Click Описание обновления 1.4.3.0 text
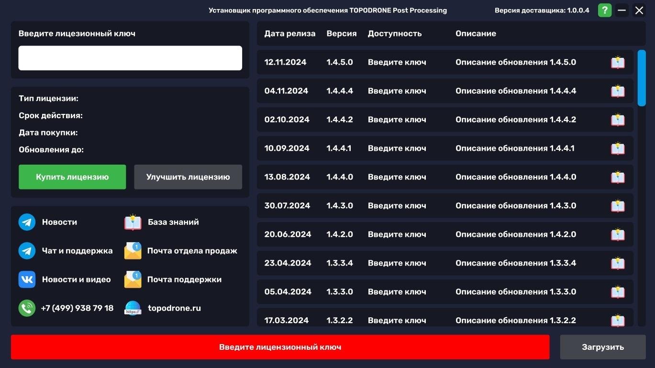 tap(516, 206)
